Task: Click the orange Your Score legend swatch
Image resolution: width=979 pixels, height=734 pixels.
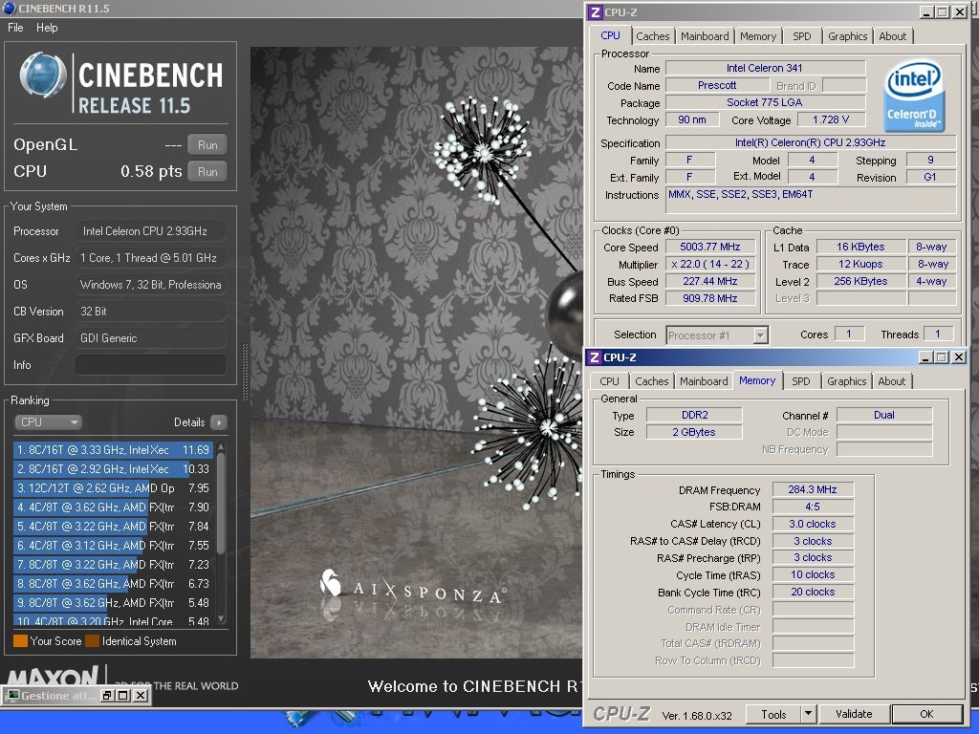Action: 20,641
